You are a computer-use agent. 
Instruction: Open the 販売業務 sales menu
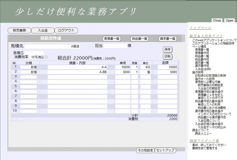click(19, 30)
